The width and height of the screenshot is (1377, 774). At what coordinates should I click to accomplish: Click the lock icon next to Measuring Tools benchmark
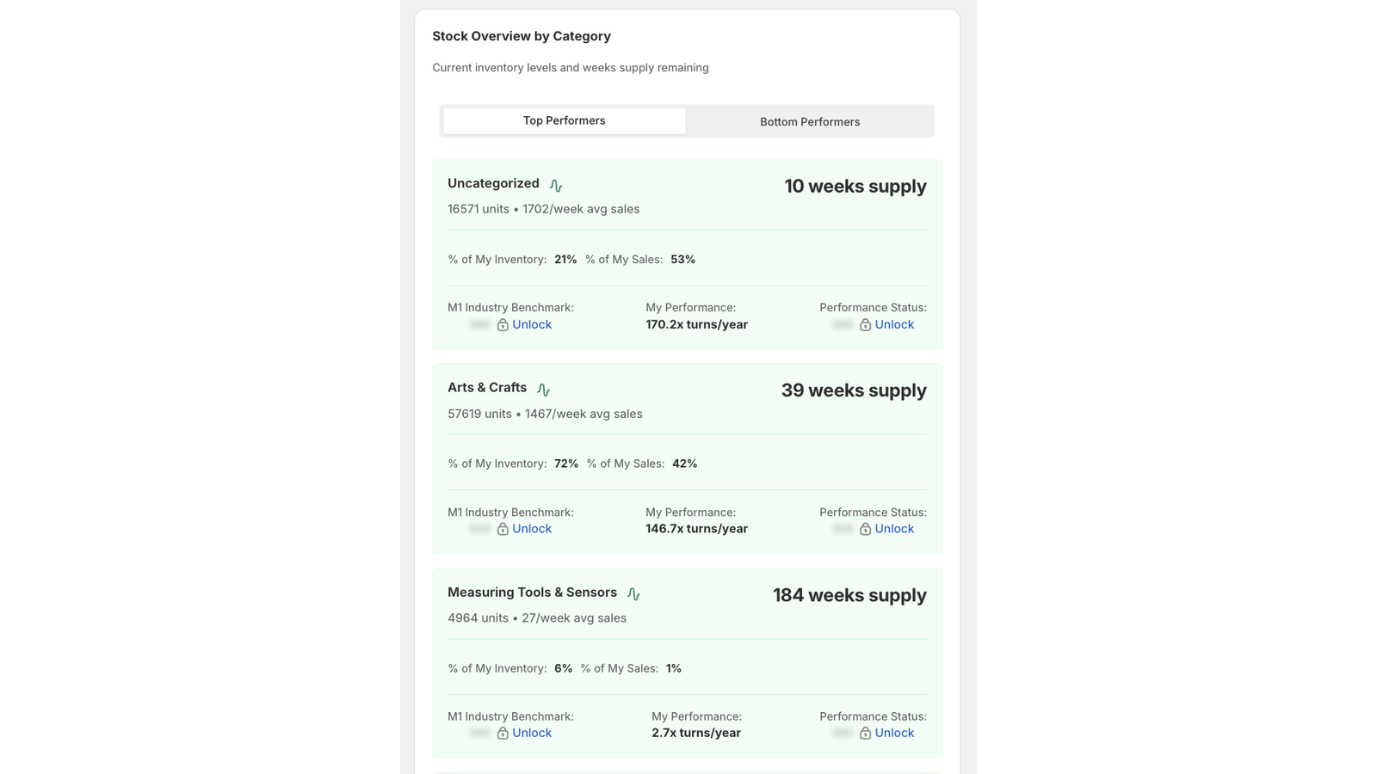pyautogui.click(x=502, y=733)
